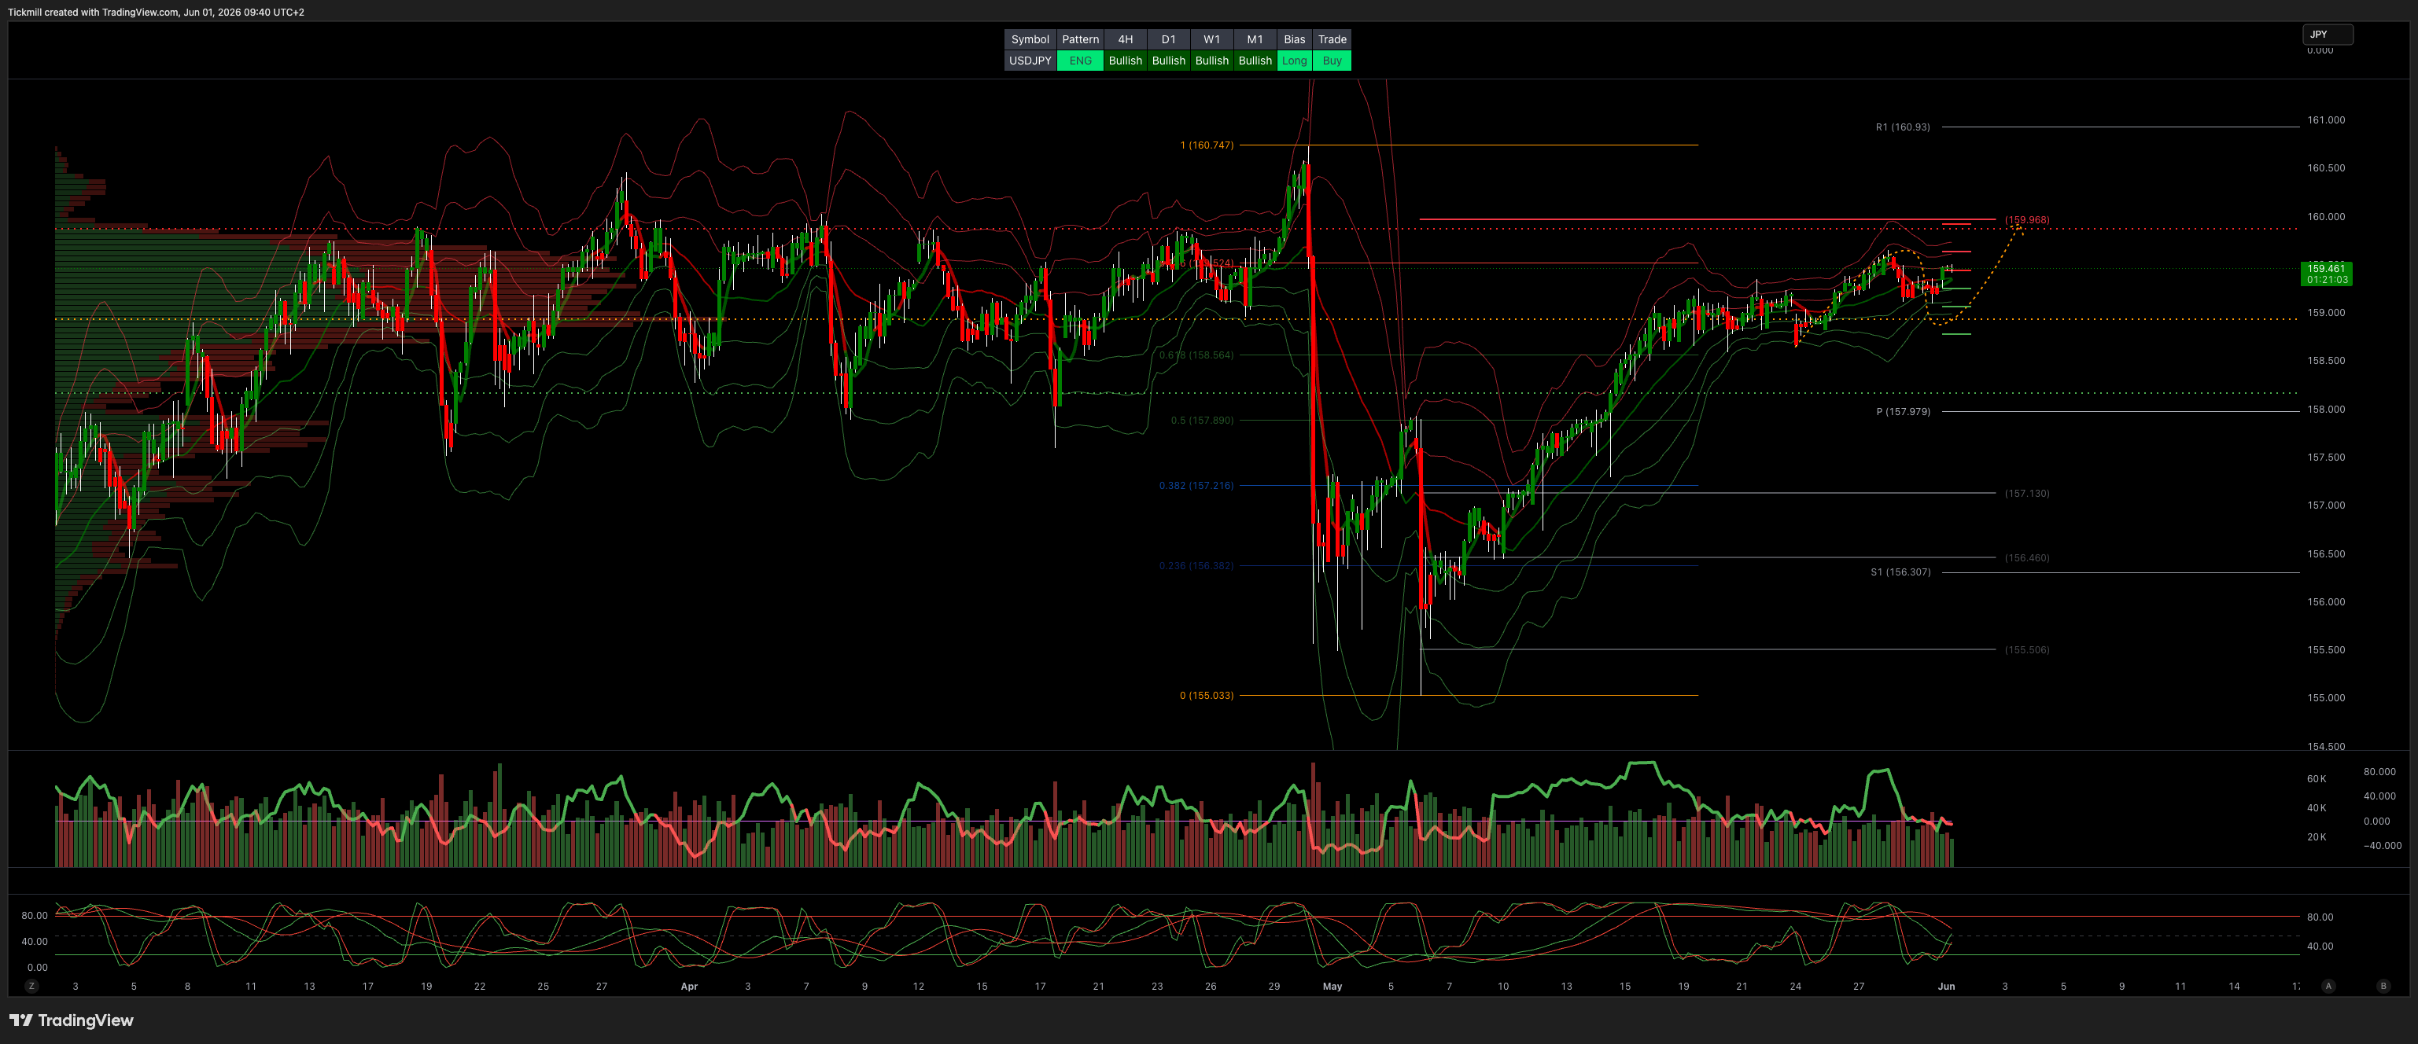
Task: Click the 154.500 price axis label
Action: pyautogui.click(x=2325, y=747)
